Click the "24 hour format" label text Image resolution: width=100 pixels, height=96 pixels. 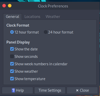61,32
